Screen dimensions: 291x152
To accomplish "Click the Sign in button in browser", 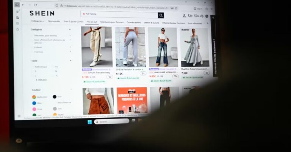I will point(198,9).
